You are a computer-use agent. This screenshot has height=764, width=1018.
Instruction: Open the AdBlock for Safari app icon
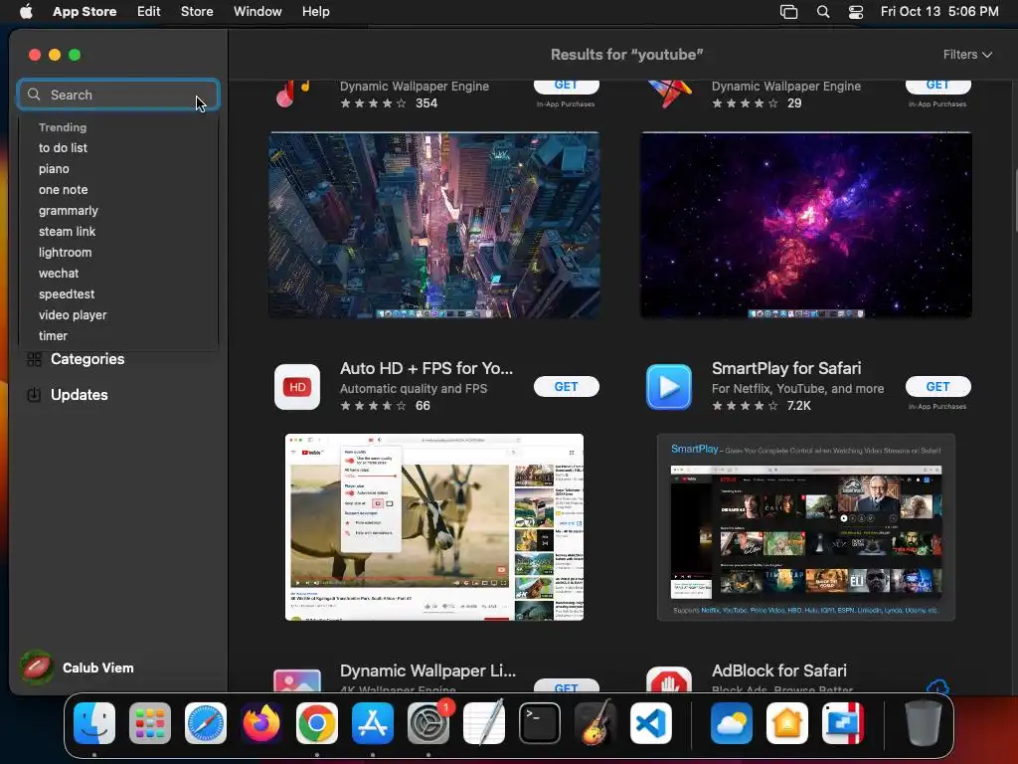pyautogui.click(x=669, y=678)
